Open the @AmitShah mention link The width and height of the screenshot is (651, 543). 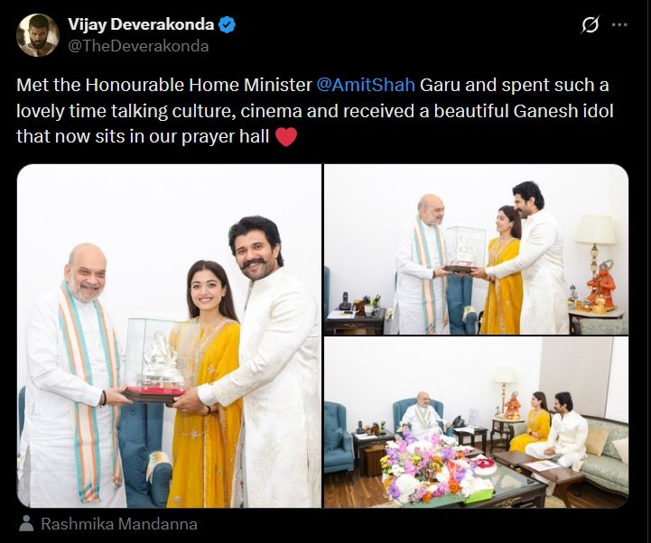click(366, 85)
